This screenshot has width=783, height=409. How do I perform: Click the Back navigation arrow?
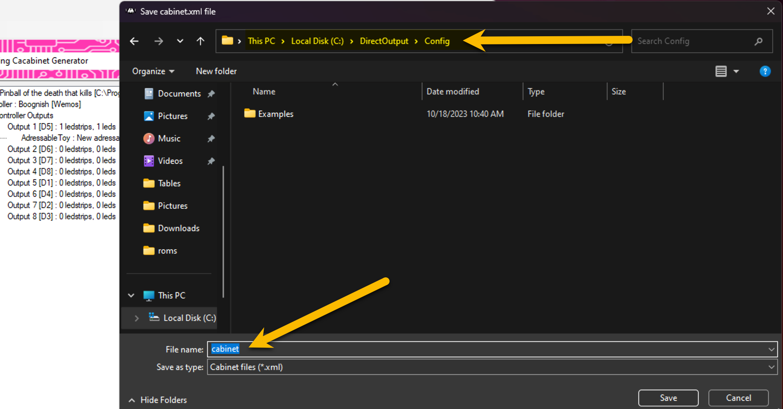(x=134, y=41)
